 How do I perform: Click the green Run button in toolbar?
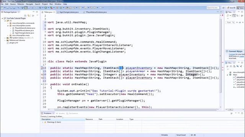(x=46, y=8)
